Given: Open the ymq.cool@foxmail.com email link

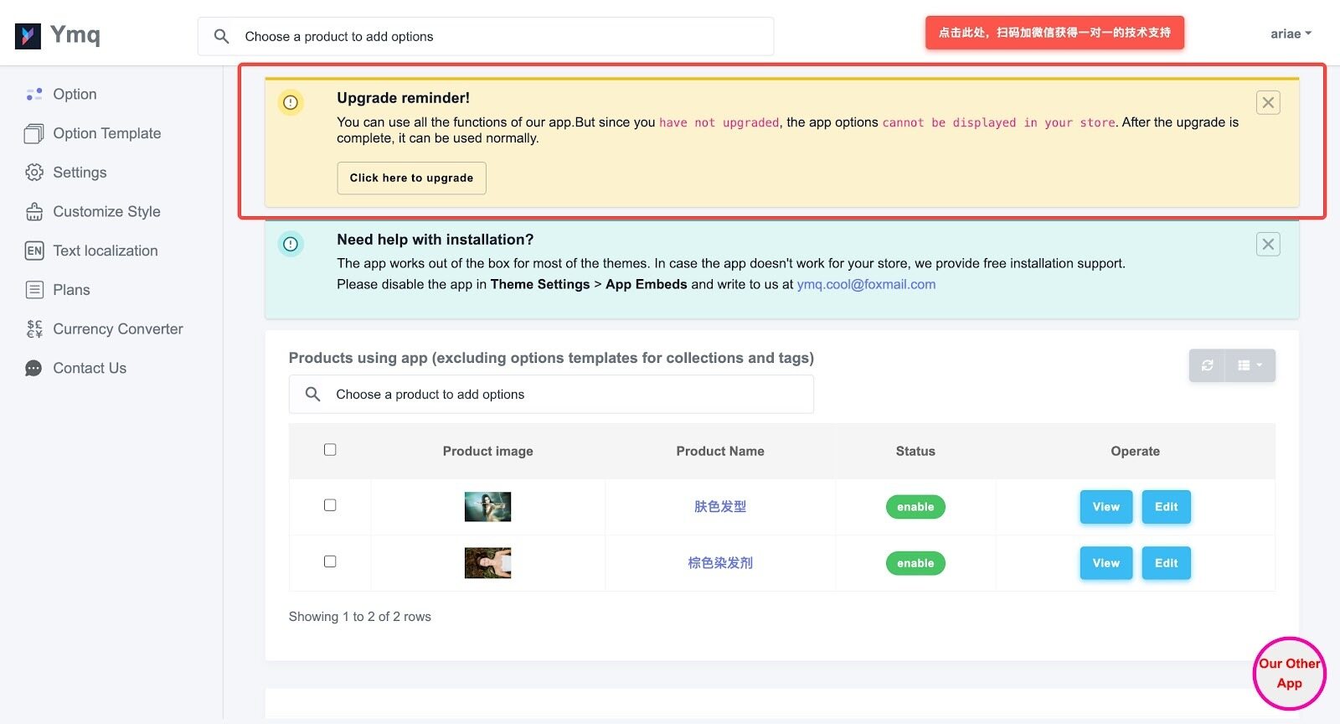Looking at the screenshot, I should [866, 284].
